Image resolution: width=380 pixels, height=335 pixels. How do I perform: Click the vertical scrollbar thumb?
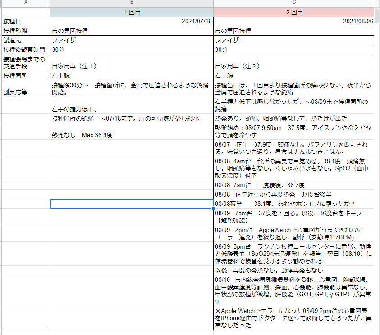377,16
